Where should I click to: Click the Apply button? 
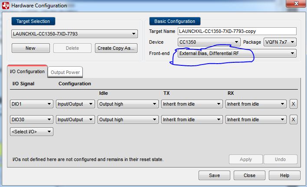246,159
